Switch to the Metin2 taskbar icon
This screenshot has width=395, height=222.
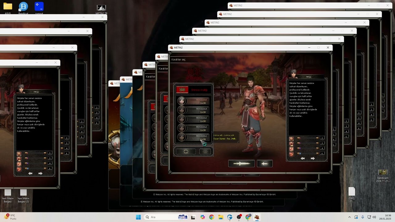(257, 217)
